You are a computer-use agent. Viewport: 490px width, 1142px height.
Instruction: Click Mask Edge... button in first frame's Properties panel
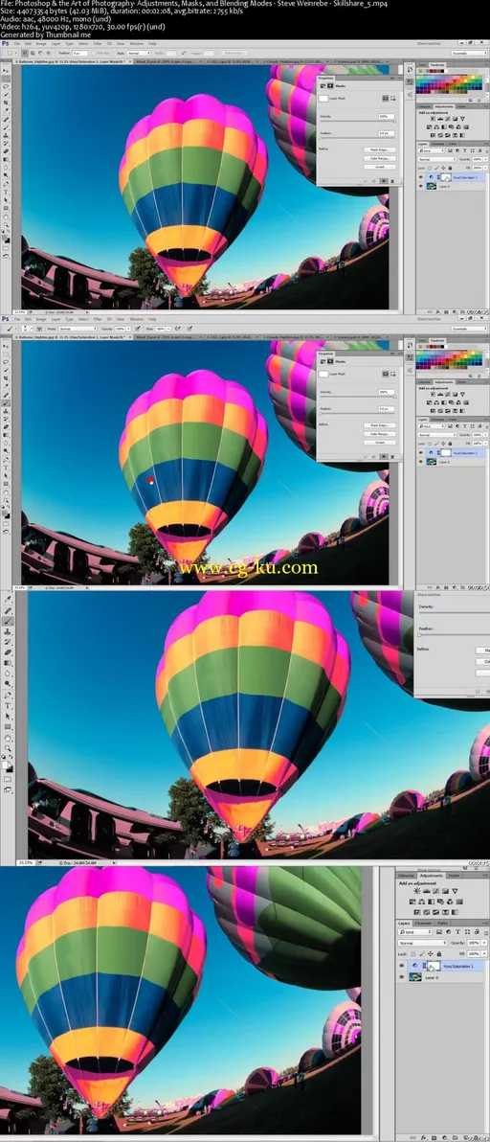(x=380, y=150)
